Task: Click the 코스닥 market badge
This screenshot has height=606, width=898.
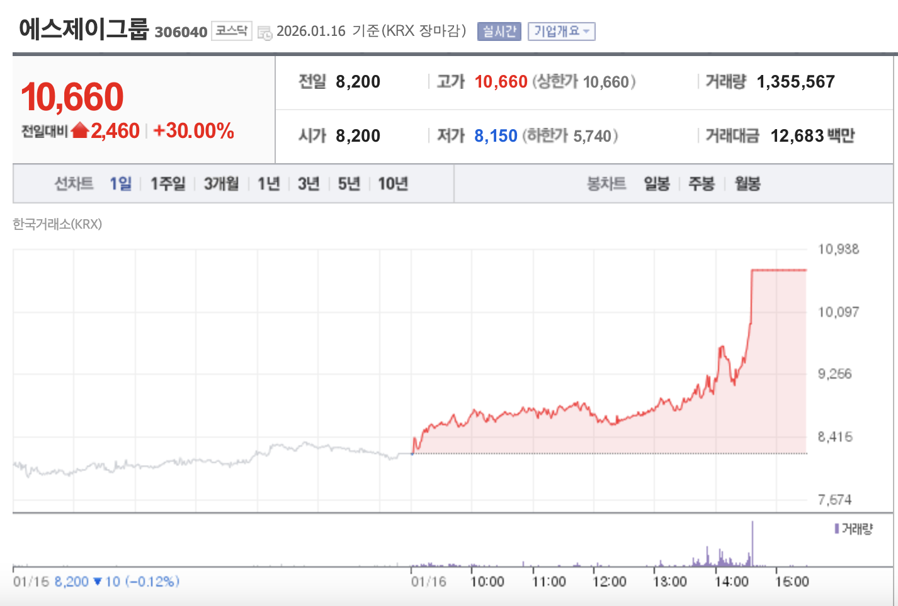Action: pos(231,30)
